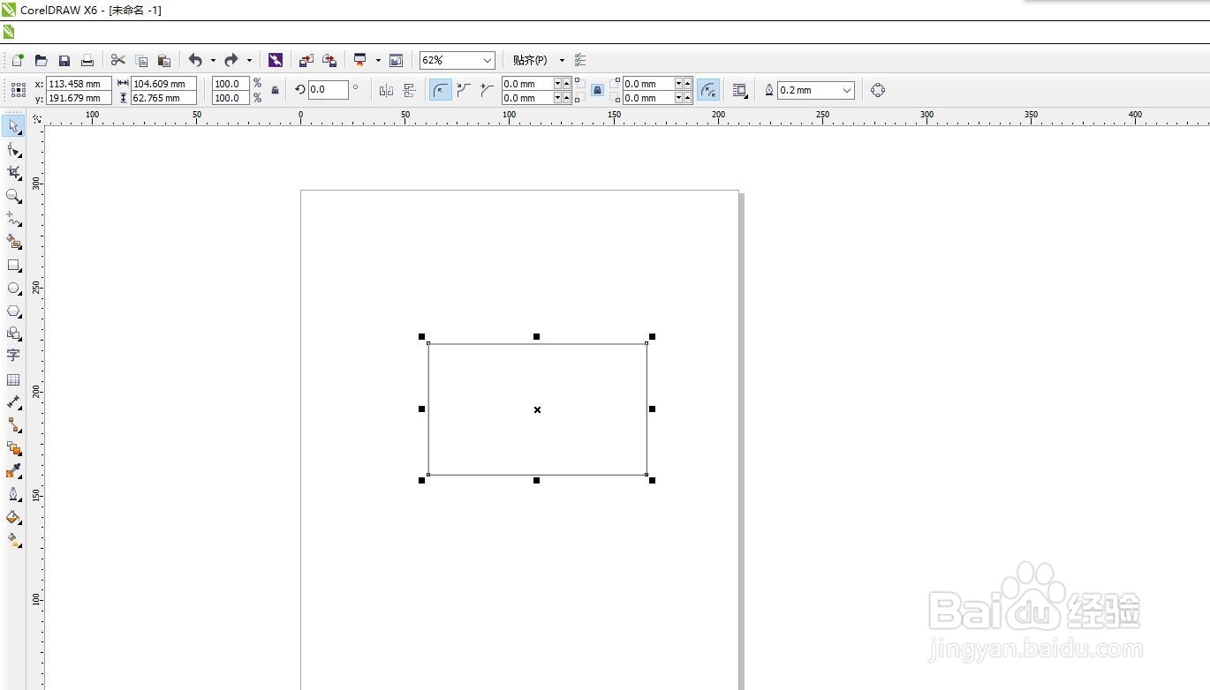Select the Interactive Fill tool
Screen dimensions: 1210x690
point(13,540)
